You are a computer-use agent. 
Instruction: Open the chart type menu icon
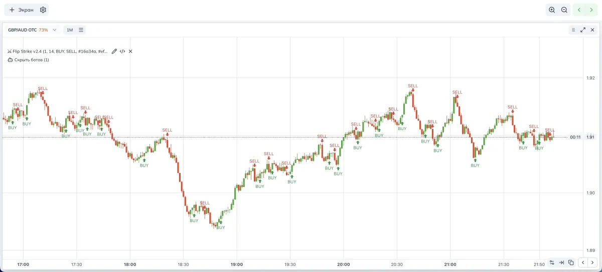pos(81,30)
